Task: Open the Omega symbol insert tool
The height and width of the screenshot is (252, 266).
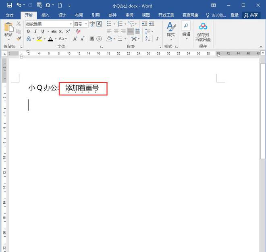Action: 48,5
